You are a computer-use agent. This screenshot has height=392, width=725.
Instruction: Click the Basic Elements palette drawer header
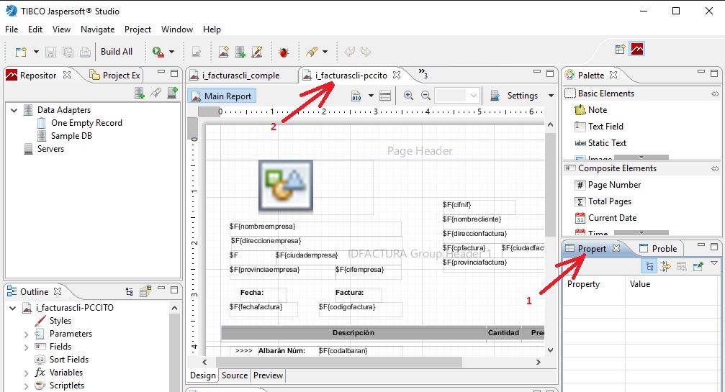pos(641,94)
